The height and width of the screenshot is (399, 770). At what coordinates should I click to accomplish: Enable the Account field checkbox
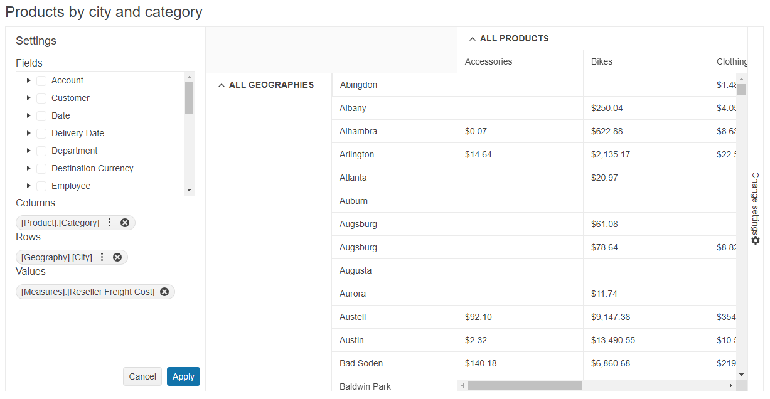pyautogui.click(x=42, y=80)
